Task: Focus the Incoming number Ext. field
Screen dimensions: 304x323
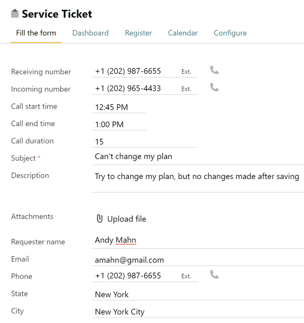Action: pyautogui.click(x=188, y=89)
